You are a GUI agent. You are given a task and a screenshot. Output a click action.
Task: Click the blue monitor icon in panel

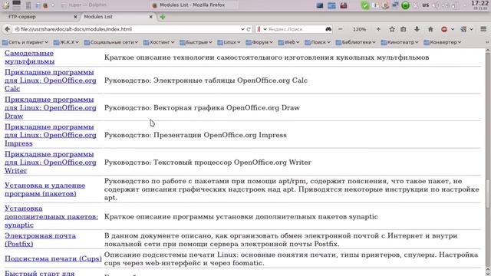(x=320, y=5)
